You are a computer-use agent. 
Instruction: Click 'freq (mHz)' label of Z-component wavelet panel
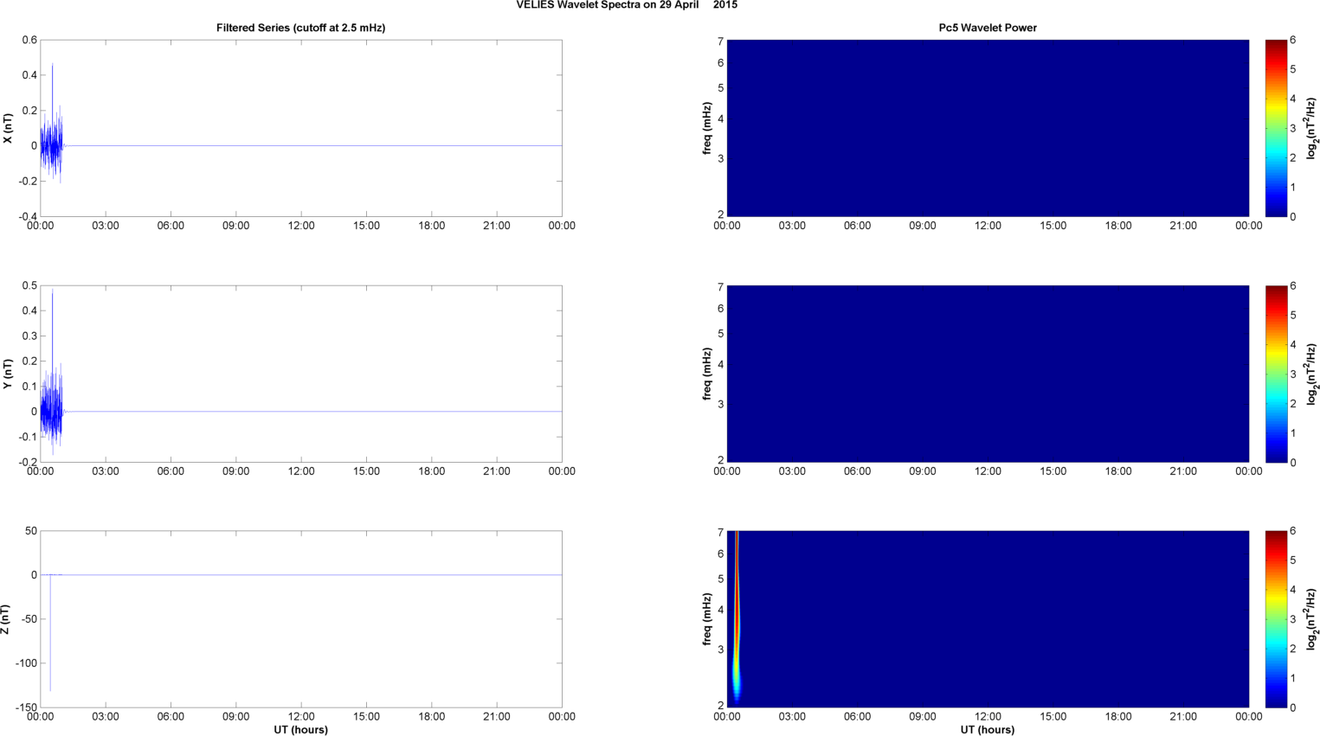[707, 619]
